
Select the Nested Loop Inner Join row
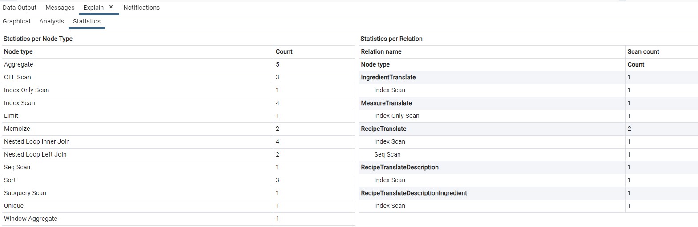[37, 141]
